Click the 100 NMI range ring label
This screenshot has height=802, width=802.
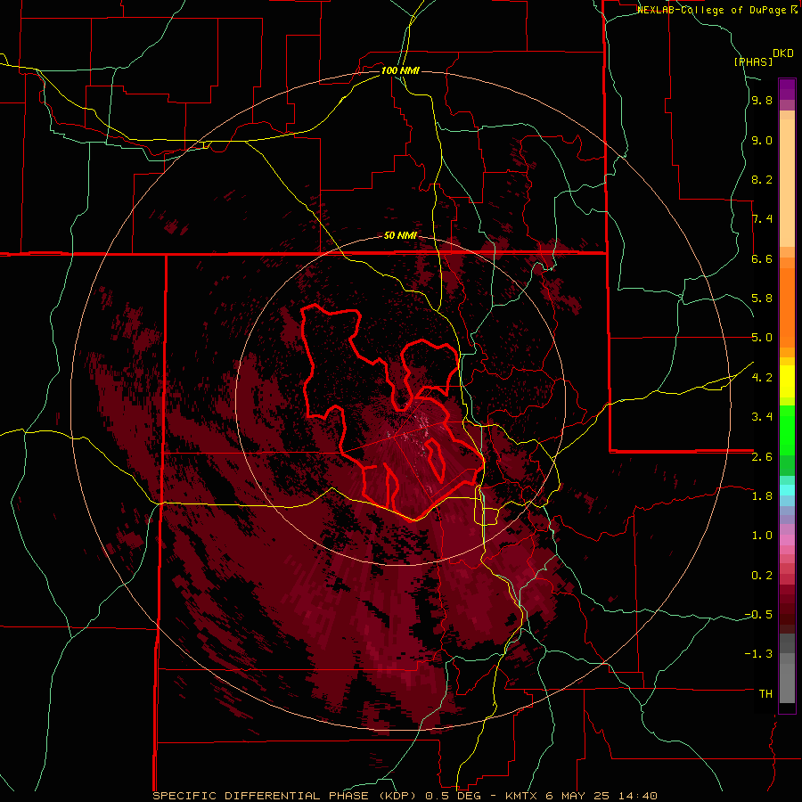(400, 70)
